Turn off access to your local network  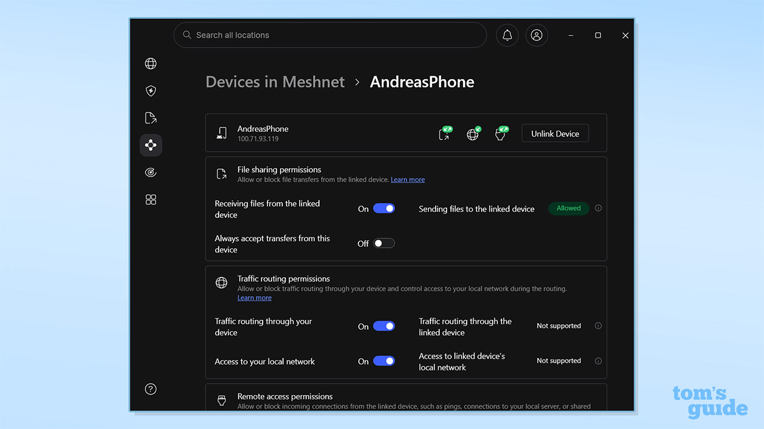[x=384, y=360]
